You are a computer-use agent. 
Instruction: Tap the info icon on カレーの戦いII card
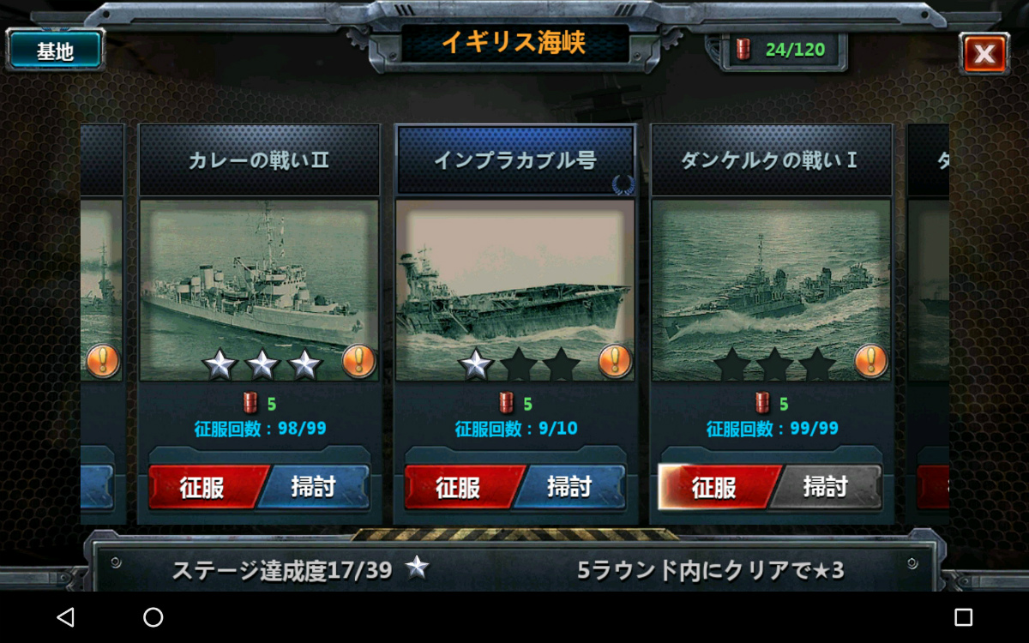click(x=358, y=361)
